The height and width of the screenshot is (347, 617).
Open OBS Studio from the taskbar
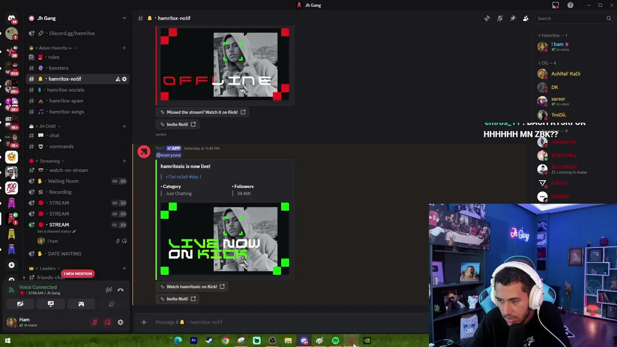(x=272, y=341)
